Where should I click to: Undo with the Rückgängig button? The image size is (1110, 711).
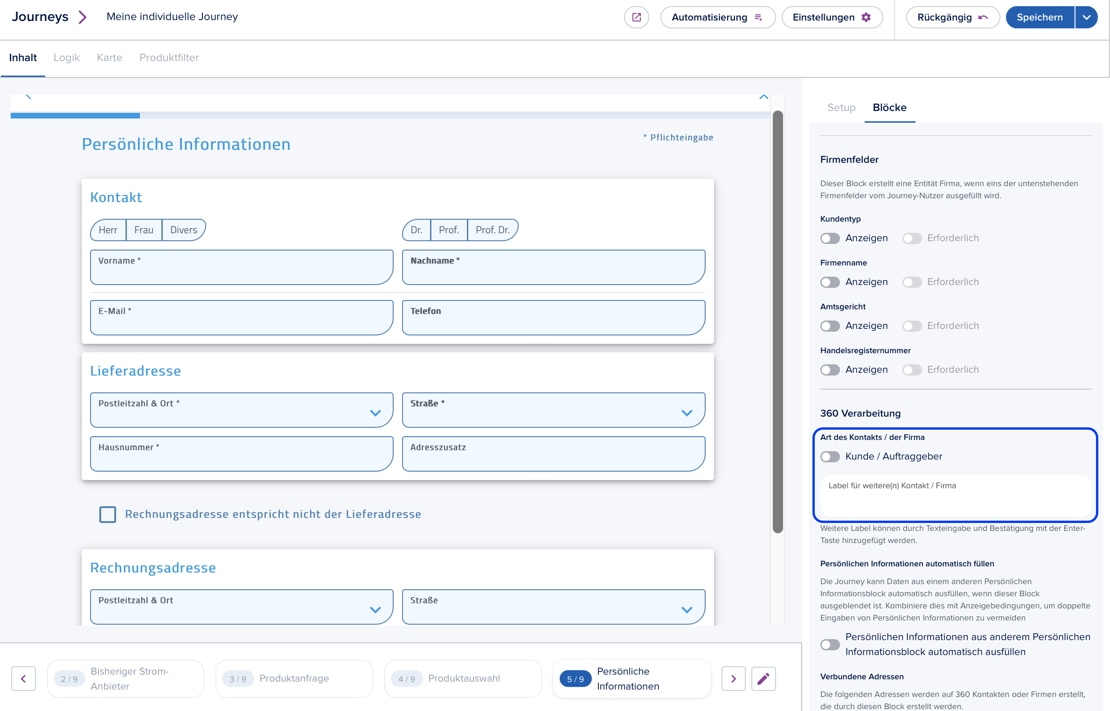(952, 17)
